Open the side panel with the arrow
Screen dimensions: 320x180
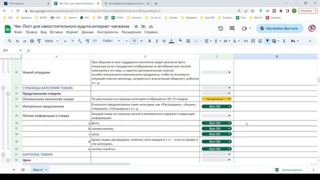tap(313, 170)
